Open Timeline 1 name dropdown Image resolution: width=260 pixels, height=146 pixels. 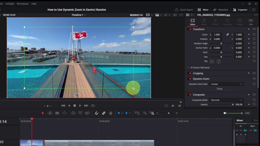pyautogui.click(x=79, y=15)
